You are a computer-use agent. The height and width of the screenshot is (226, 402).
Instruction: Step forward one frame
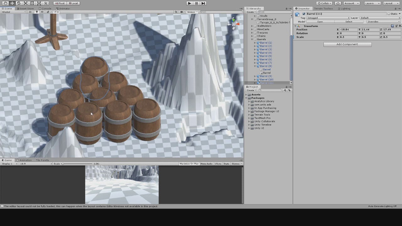tap(203, 3)
